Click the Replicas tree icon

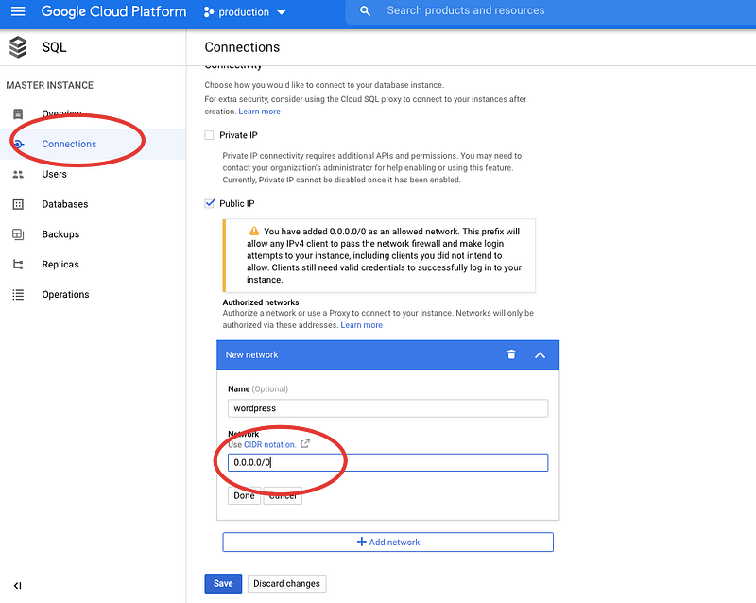pyautogui.click(x=18, y=265)
